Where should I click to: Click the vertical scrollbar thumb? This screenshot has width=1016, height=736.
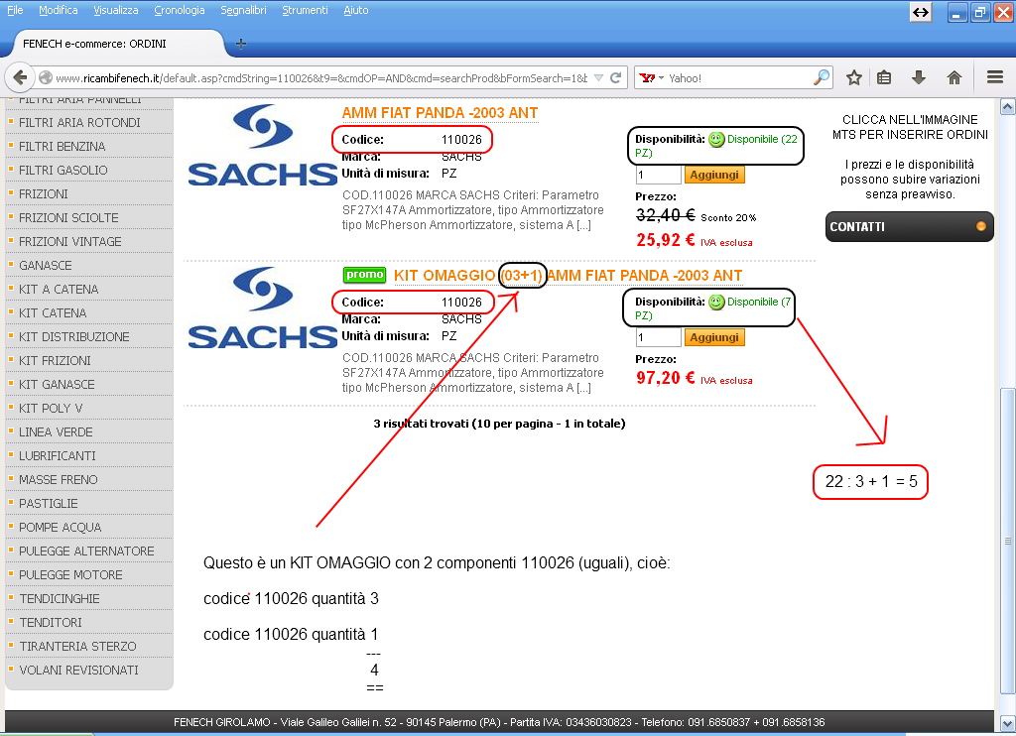point(1008,541)
